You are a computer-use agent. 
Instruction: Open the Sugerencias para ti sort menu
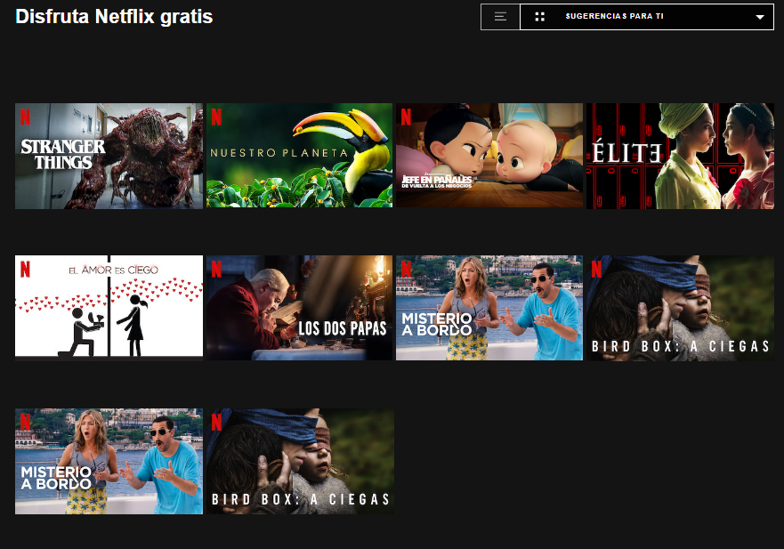[614, 17]
